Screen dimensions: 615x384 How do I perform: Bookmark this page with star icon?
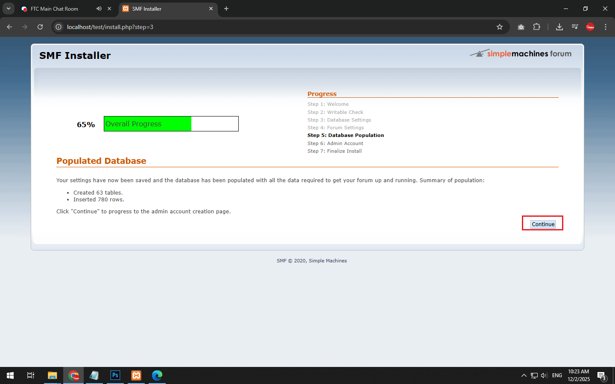click(x=499, y=27)
